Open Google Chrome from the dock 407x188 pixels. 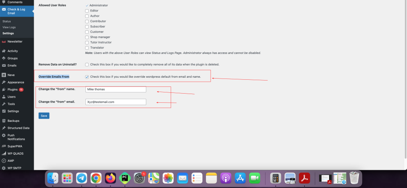coord(96,178)
